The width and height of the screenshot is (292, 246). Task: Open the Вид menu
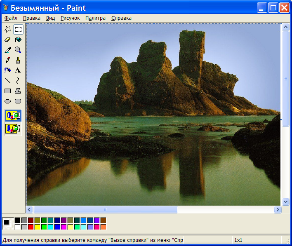click(x=50, y=18)
